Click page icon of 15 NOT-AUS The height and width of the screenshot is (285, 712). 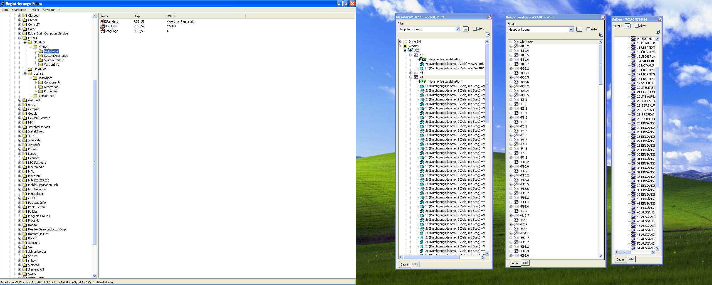[633, 65]
